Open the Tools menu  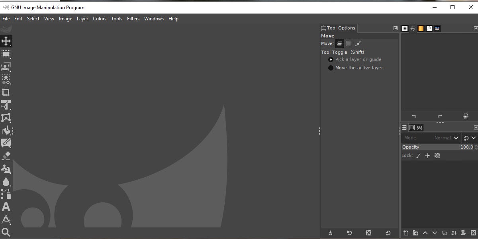point(117,19)
